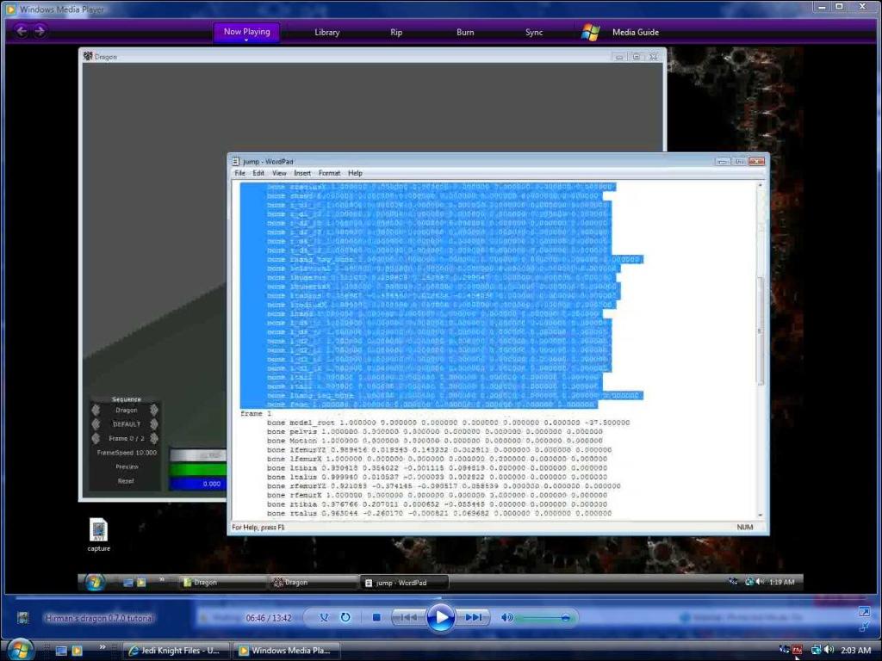882x661 pixels.
Task: Click the Back arrow in Media Player
Action: pos(22,32)
